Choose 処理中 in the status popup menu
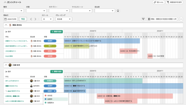The image size is (186, 105). tap(56, 99)
